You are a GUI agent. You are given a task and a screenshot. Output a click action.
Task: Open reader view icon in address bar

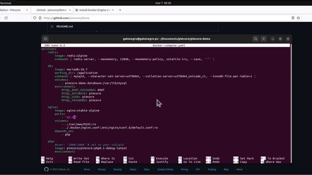(x=293, y=18)
